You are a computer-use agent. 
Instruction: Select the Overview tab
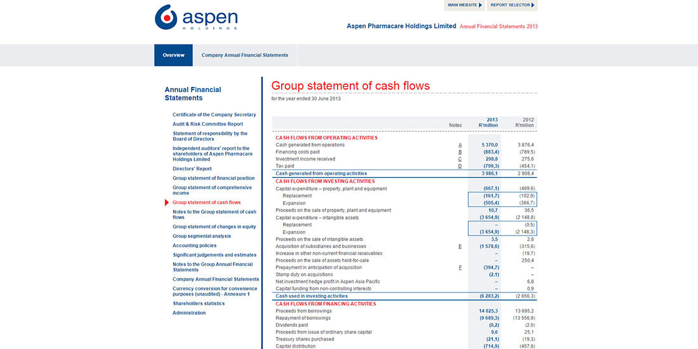tap(174, 55)
